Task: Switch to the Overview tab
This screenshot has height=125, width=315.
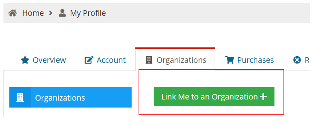Action: tap(49, 60)
